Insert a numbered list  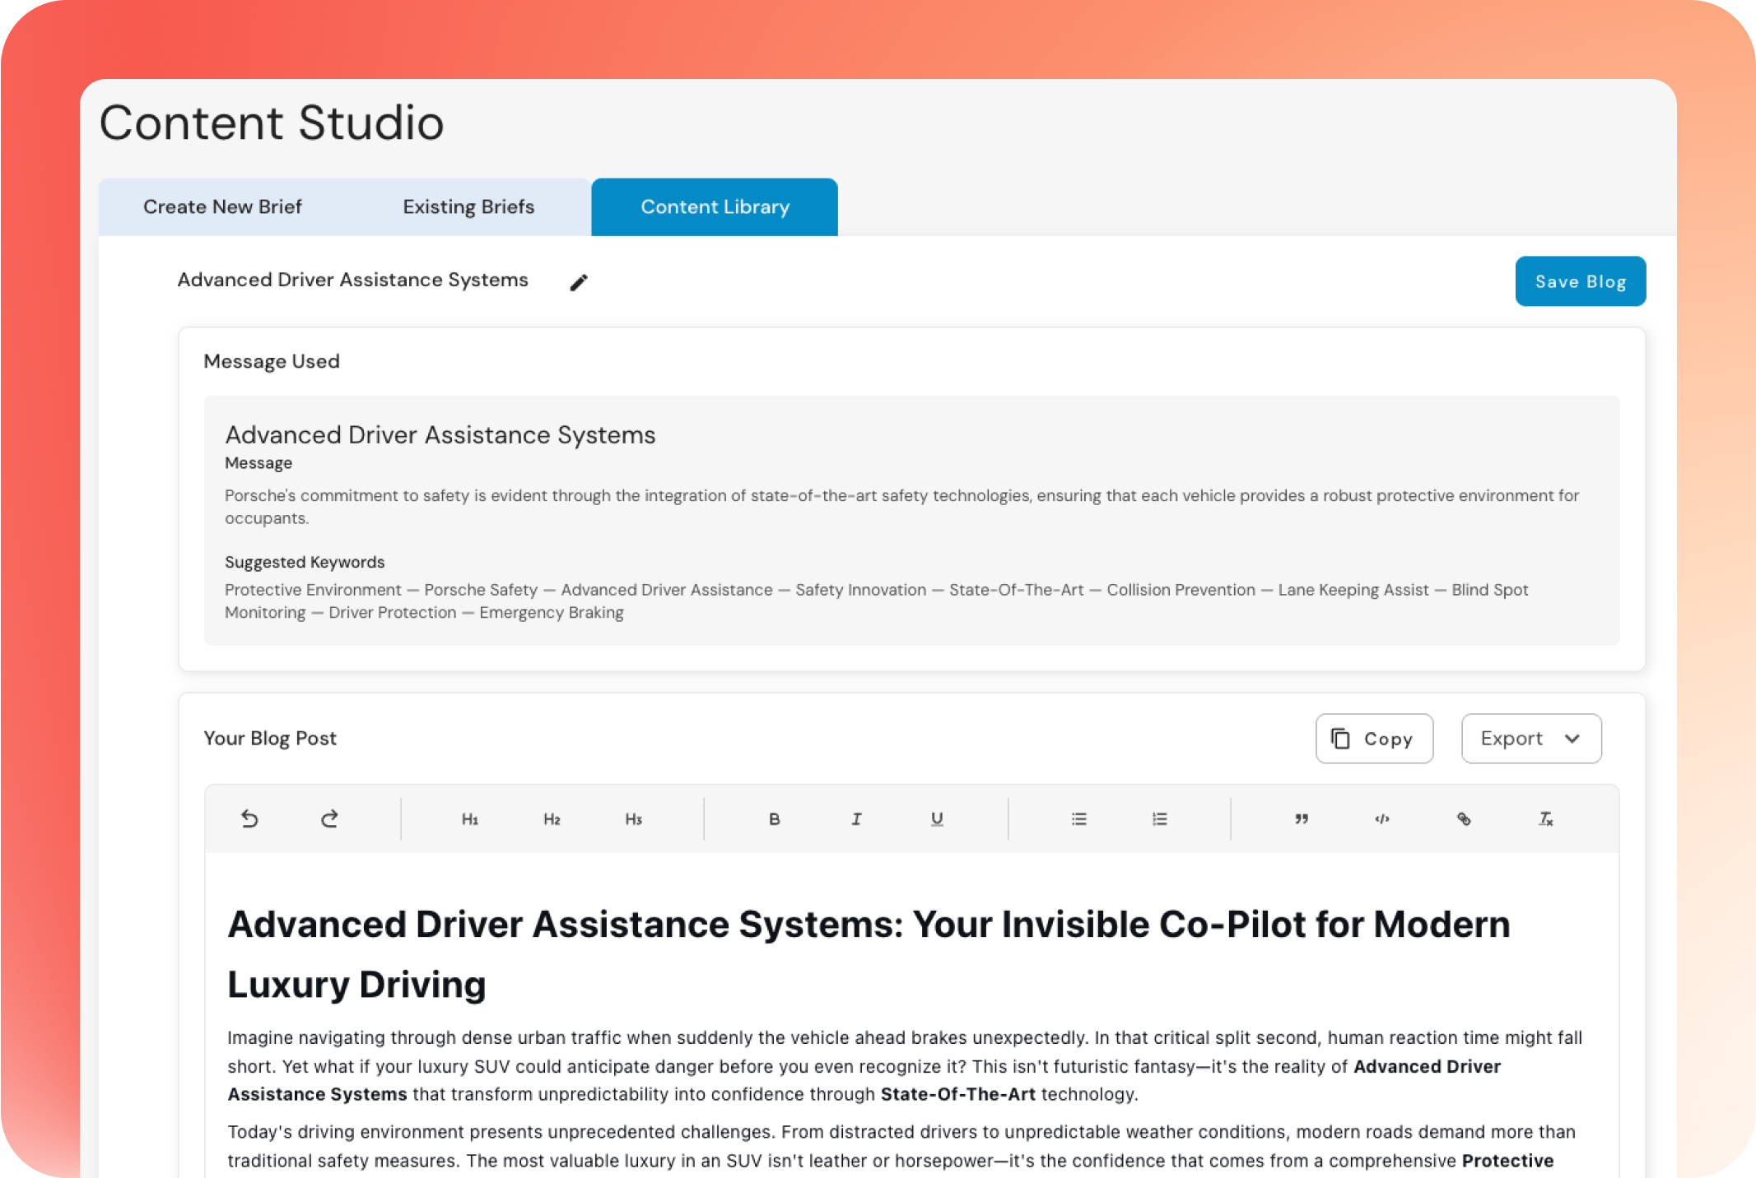pos(1160,819)
